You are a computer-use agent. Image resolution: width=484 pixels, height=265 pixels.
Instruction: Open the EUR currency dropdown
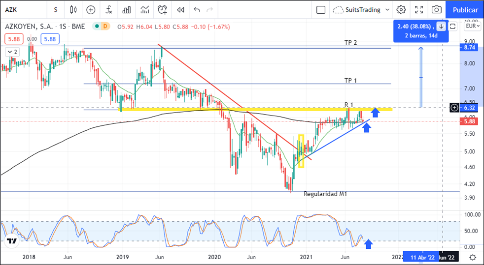[472, 26]
